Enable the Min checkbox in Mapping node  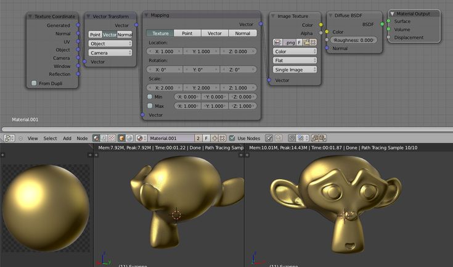(x=150, y=97)
